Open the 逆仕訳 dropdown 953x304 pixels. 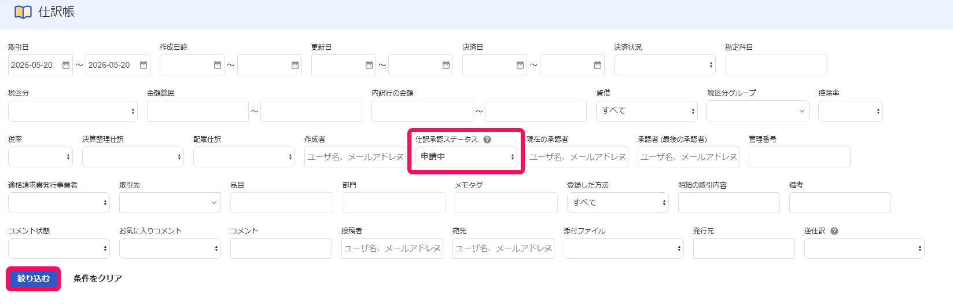pos(864,248)
